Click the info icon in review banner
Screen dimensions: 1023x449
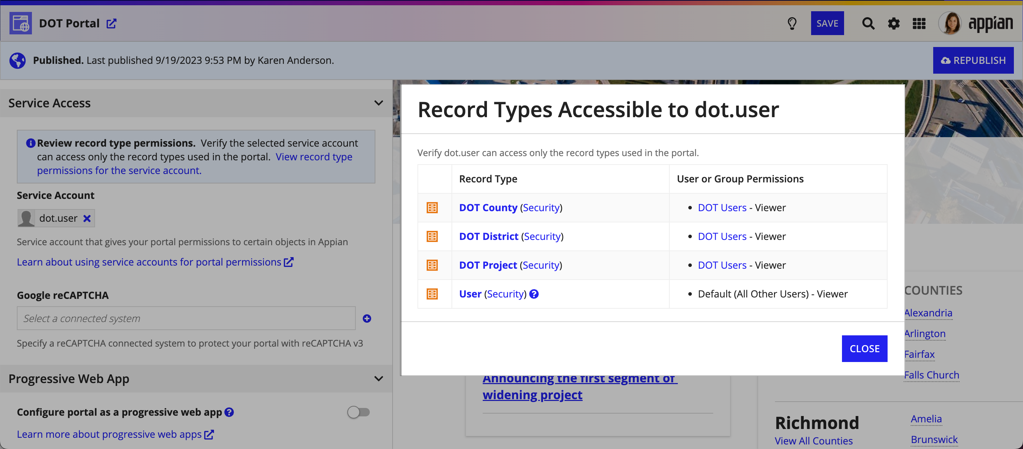[x=31, y=143]
